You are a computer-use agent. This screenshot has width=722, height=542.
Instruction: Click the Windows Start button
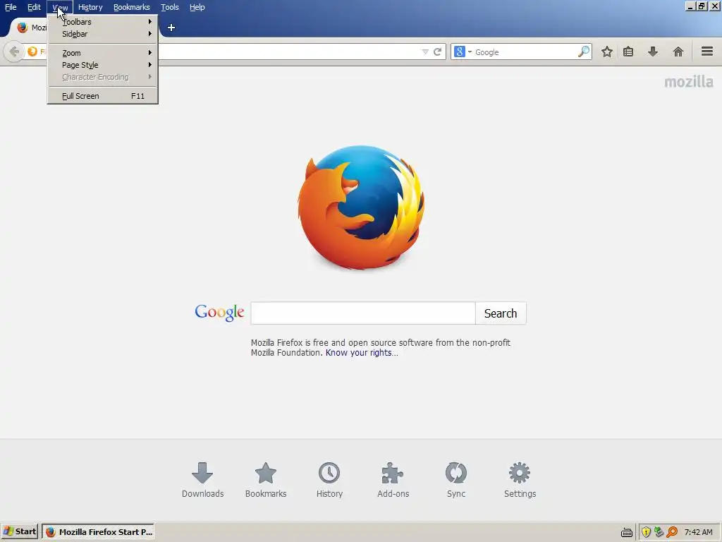19,531
